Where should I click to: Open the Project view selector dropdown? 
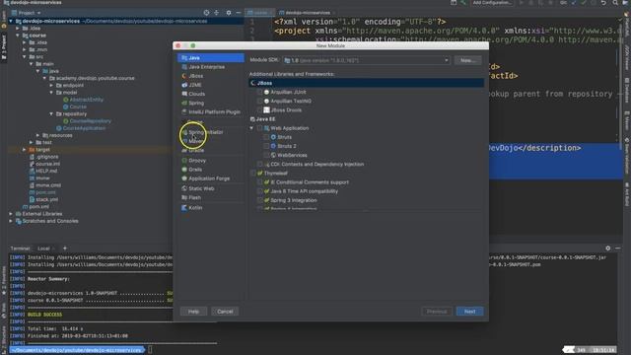pos(27,13)
